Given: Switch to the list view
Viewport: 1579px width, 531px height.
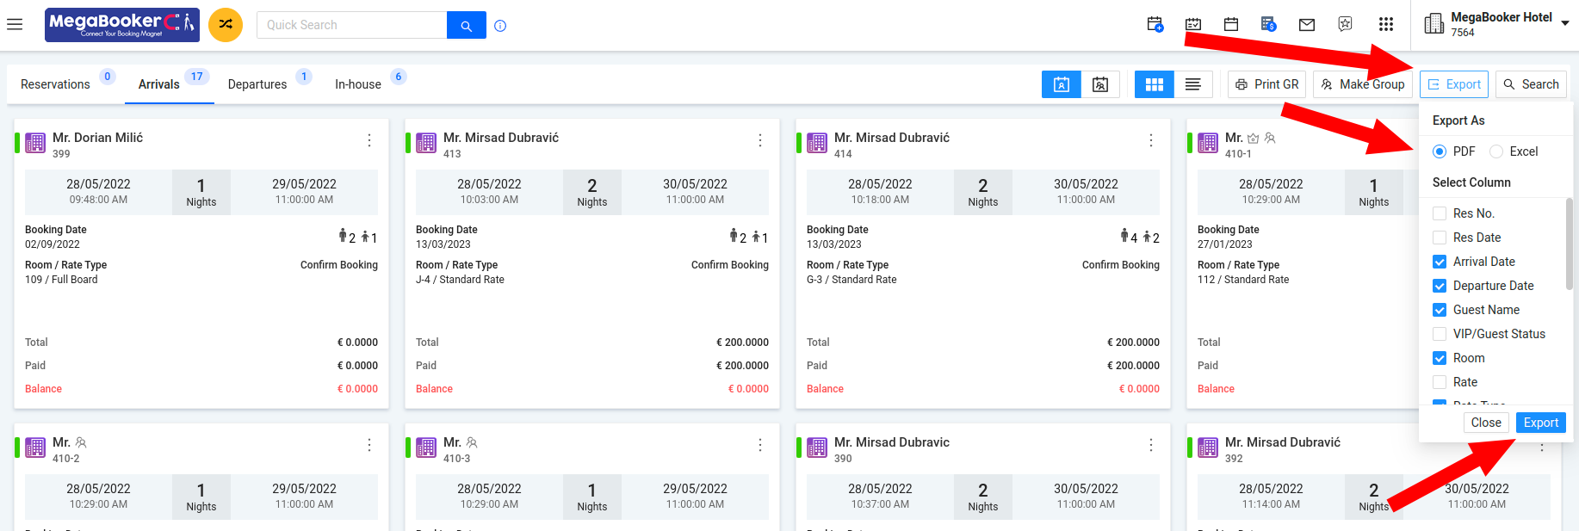Looking at the screenshot, I should 1193,84.
